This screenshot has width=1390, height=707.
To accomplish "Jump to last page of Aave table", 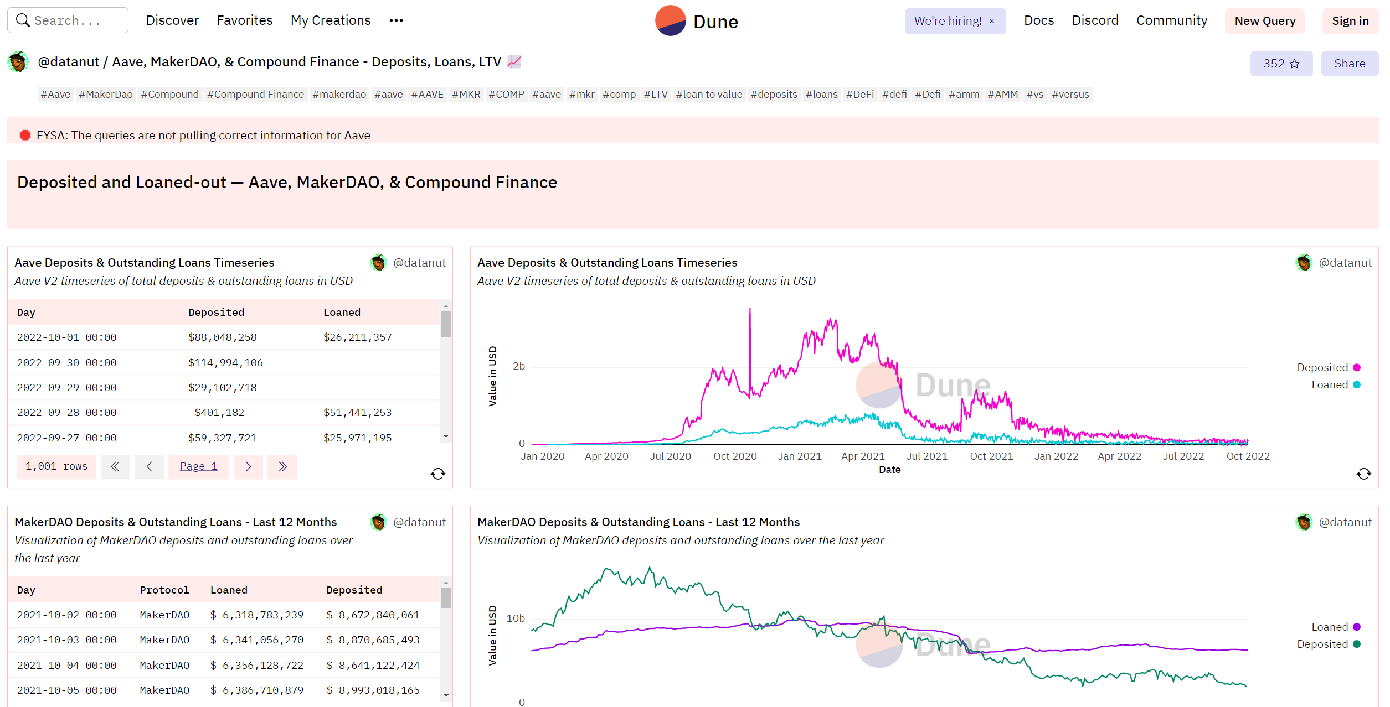I will 282,467.
